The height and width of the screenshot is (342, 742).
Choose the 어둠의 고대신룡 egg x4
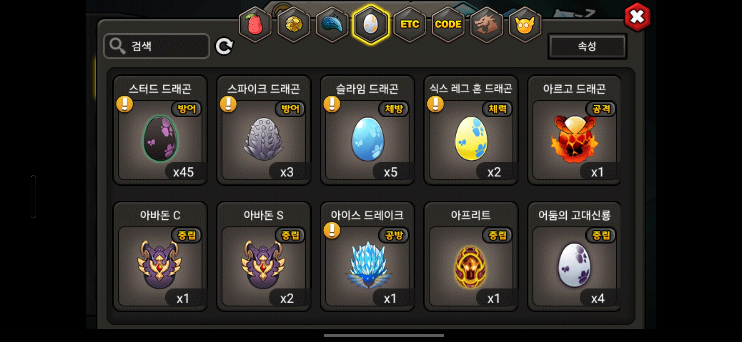point(574,256)
